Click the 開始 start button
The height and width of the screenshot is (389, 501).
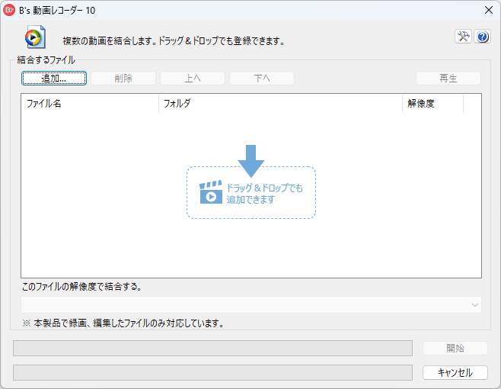[x=455, y=348]
